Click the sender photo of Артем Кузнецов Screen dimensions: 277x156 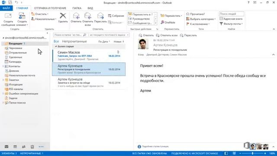tap(143, 44)
